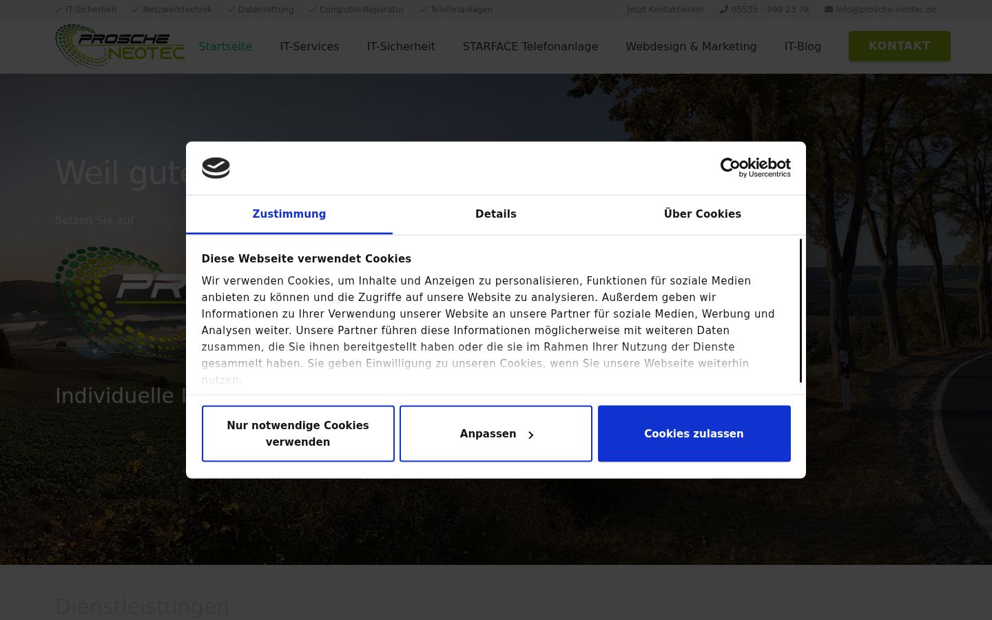Click the phone icon in top bar
This screenshot has height=620, width=992.
[723, 10]
